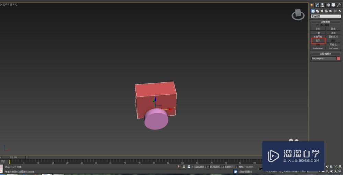This screenshot has width=343, height=175.
Task: Click the Maximize Viewport Toggle icon
Action: 340,171
